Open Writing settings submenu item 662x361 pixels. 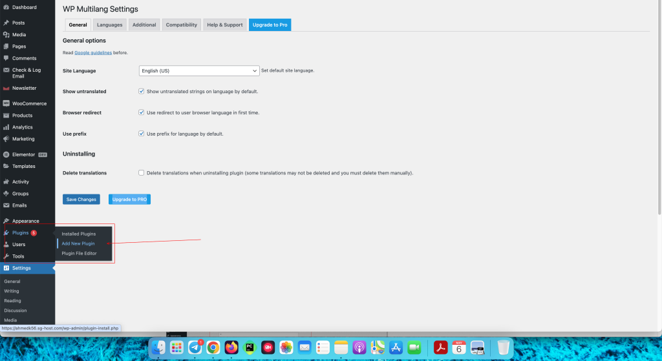tap(12, 291)
